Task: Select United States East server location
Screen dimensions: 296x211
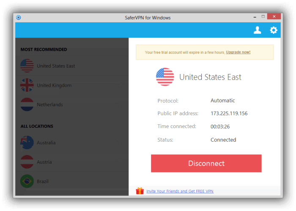Action: tap(72, 66)
